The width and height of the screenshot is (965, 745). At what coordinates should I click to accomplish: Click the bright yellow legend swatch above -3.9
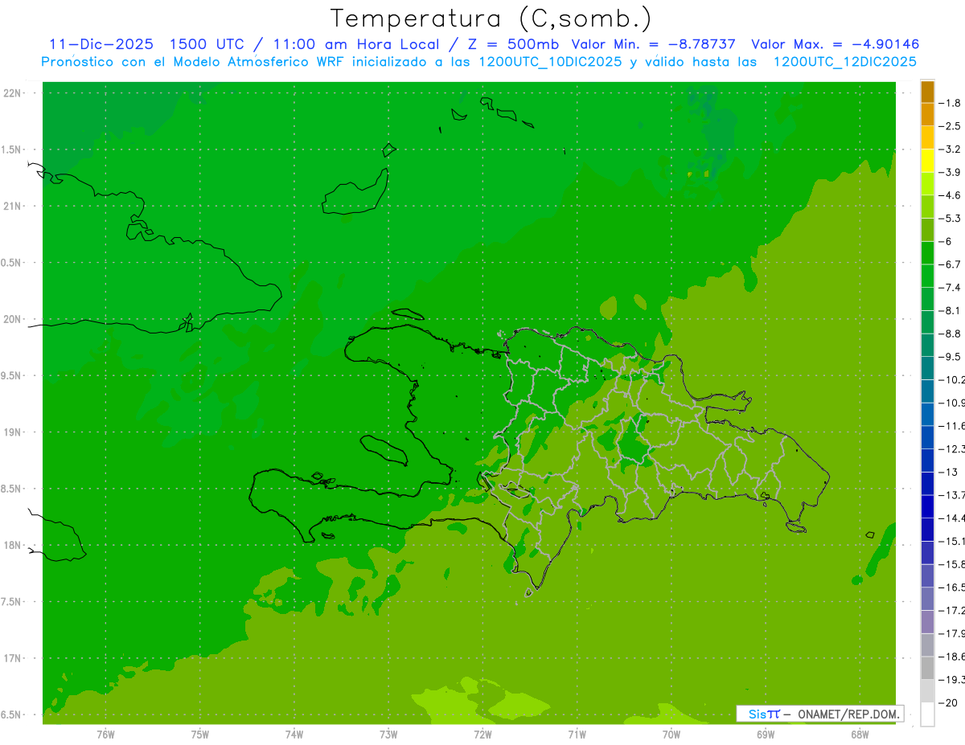[x=927, y=160]
